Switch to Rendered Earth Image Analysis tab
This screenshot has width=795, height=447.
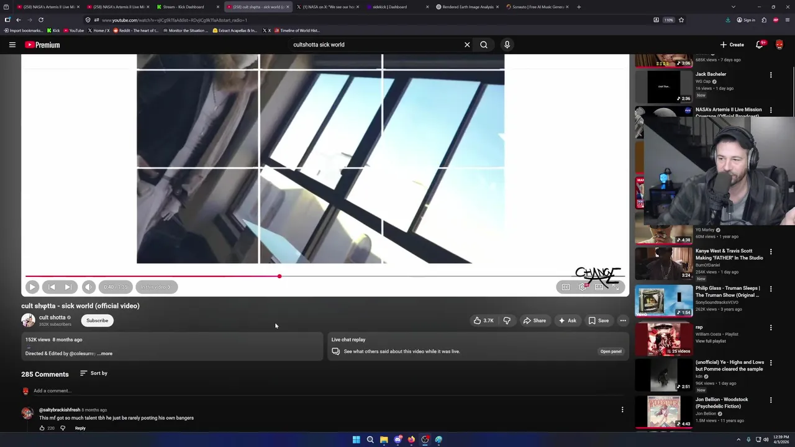tap(467, 7)
